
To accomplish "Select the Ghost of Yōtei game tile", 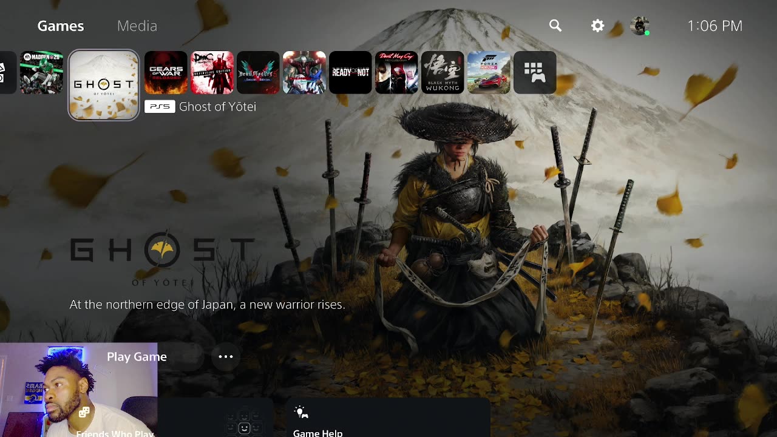I will point(104,85).
